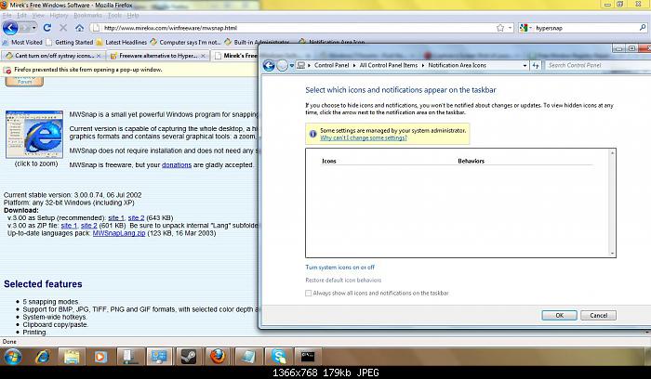Click the Icons column header

tap(329, 161)
